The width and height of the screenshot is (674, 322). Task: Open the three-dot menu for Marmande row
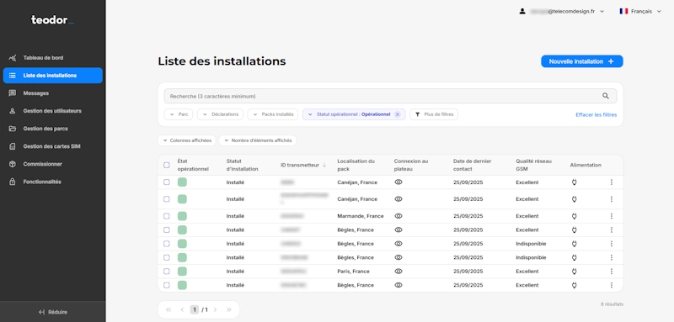[x=612, y=216]
